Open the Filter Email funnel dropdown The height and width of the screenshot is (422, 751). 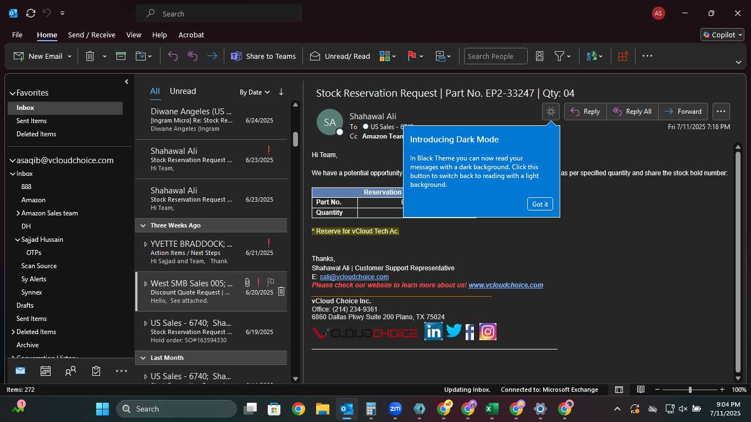tap(562, 56)
